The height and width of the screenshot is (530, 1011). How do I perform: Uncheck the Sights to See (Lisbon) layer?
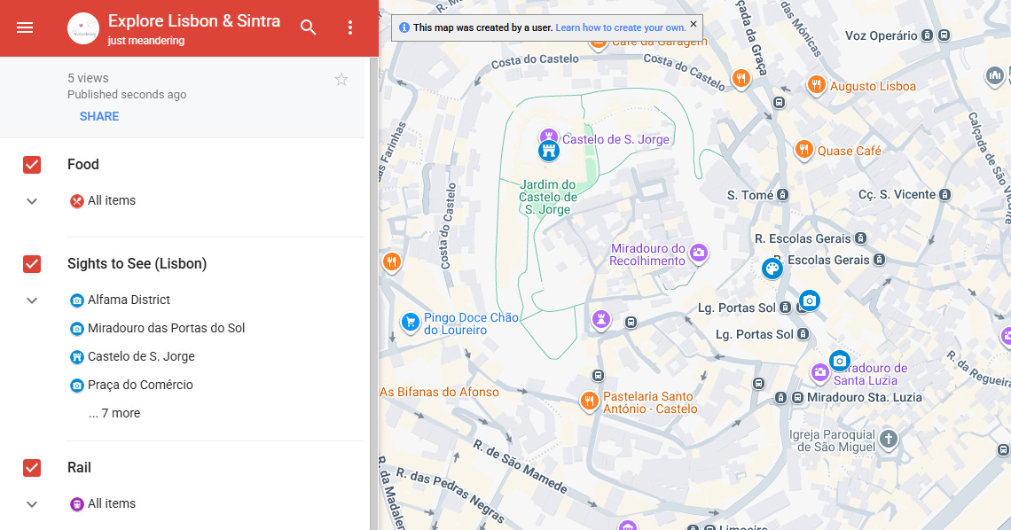32,264
